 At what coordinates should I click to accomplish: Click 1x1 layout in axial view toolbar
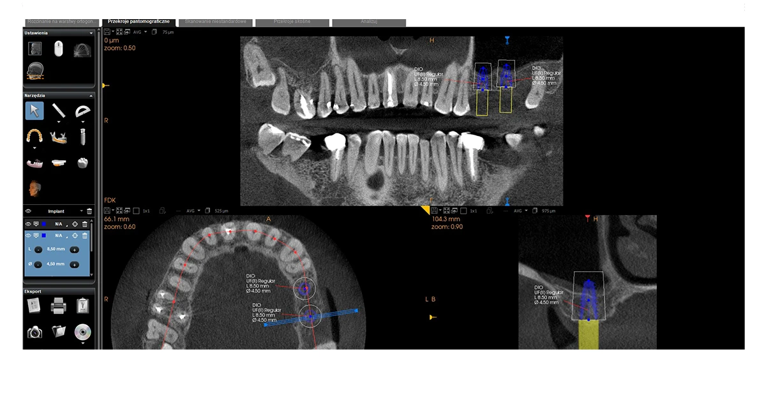coord(146,211)
